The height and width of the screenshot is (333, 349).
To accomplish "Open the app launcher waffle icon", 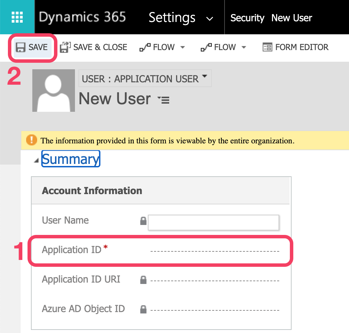I will coord(17,17).
